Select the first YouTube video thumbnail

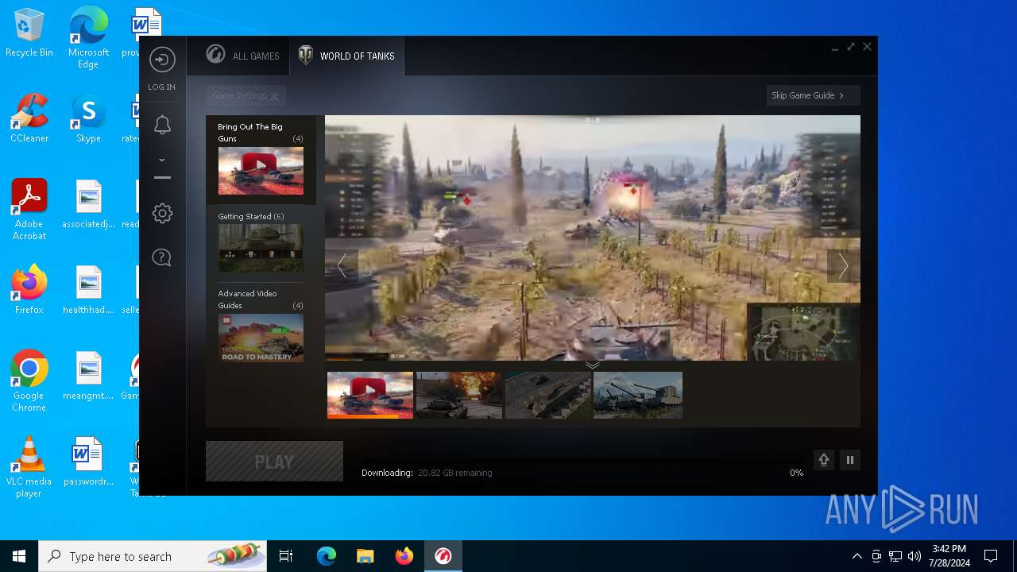coord(370,395)
